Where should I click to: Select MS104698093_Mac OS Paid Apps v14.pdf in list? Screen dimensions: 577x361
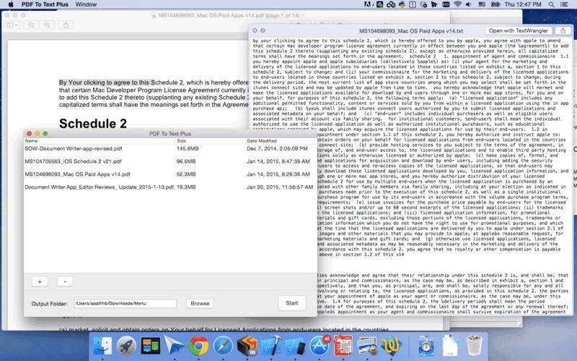pos(170,174)
